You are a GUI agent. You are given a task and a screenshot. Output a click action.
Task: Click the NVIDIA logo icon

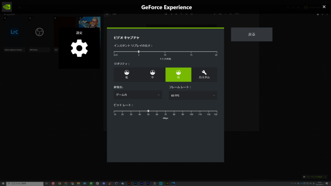click(7, 7)
